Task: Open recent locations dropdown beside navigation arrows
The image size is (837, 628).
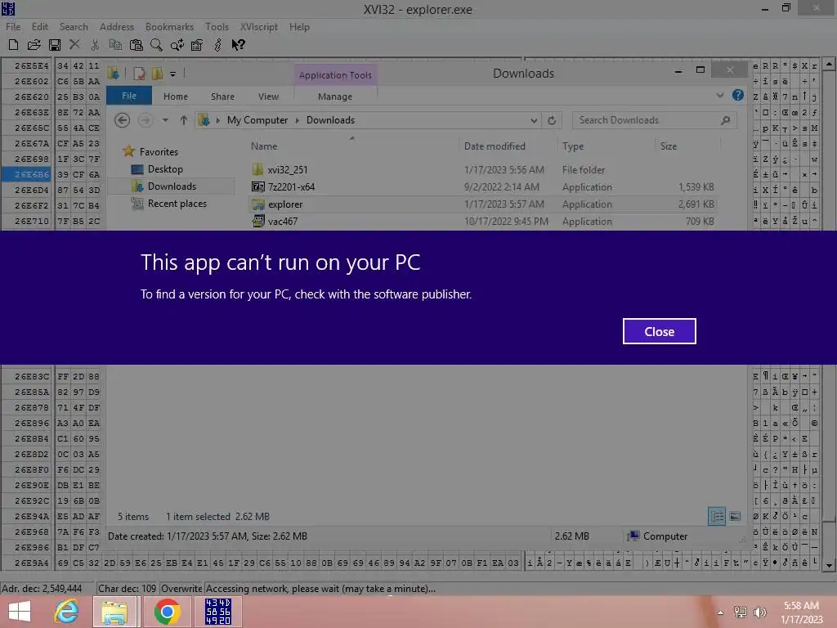Action: click(x=165, y=120)
